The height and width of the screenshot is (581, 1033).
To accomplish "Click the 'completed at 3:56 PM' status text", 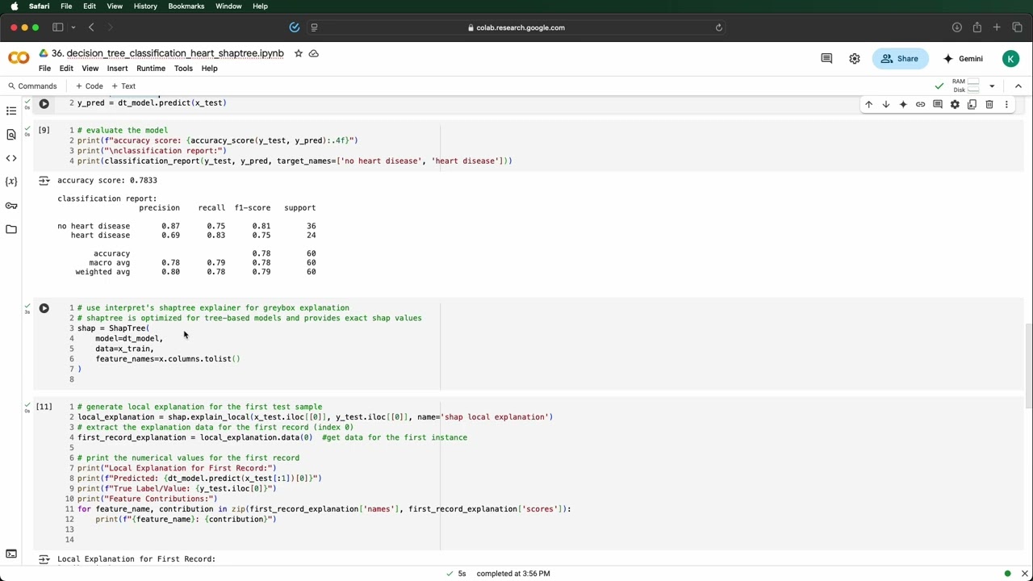I will point(513,573).
